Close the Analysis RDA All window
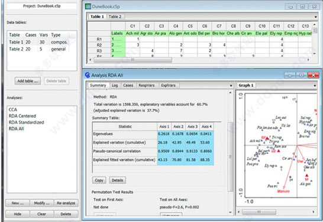Viewport: 323px width, 222px height. point(313,75)
